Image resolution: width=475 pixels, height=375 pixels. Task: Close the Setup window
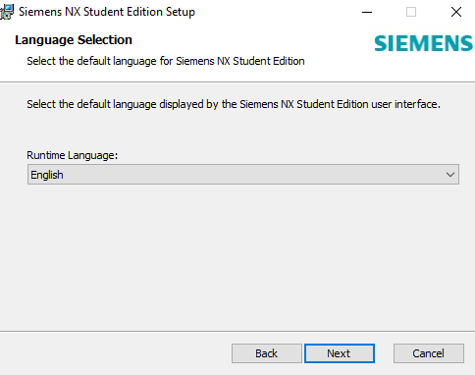456,12
